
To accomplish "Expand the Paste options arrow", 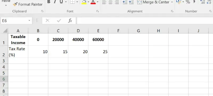I will 6,5.
